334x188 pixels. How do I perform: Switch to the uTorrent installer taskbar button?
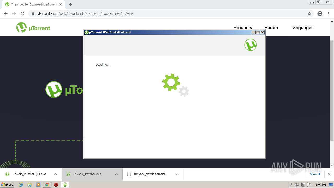pyautogui.click(x=65, y=185)
